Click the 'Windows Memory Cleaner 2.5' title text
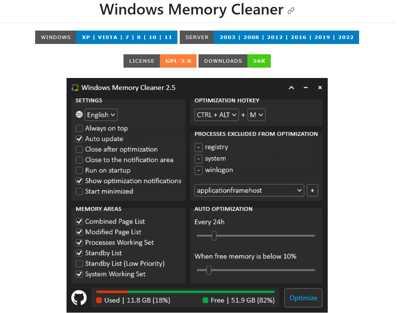This screenshot has width=400, height=313. click(128, 88)
